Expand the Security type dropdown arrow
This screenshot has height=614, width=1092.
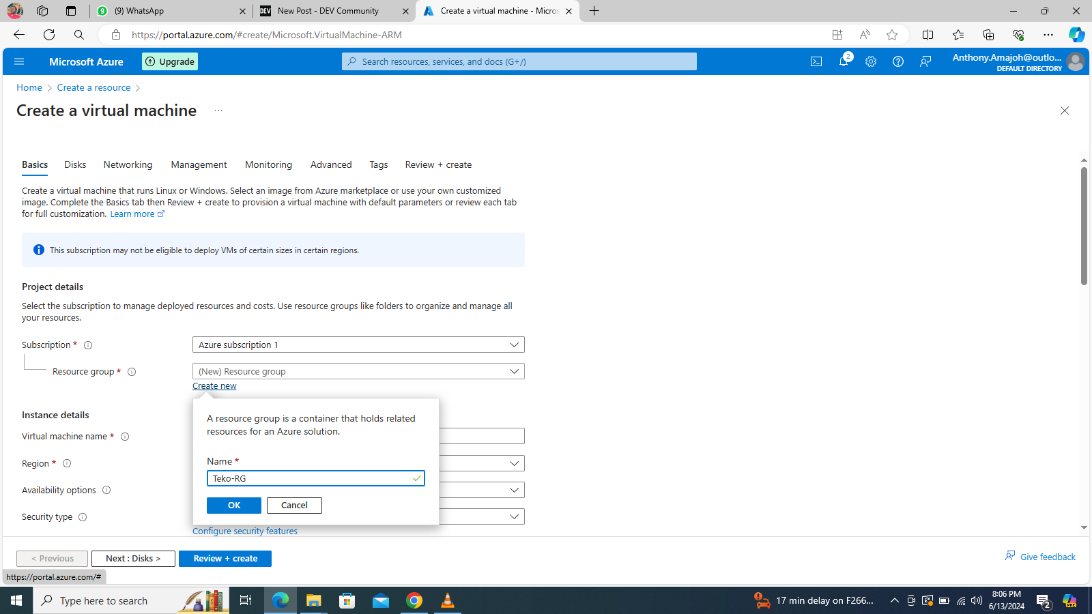click(515, 516)
